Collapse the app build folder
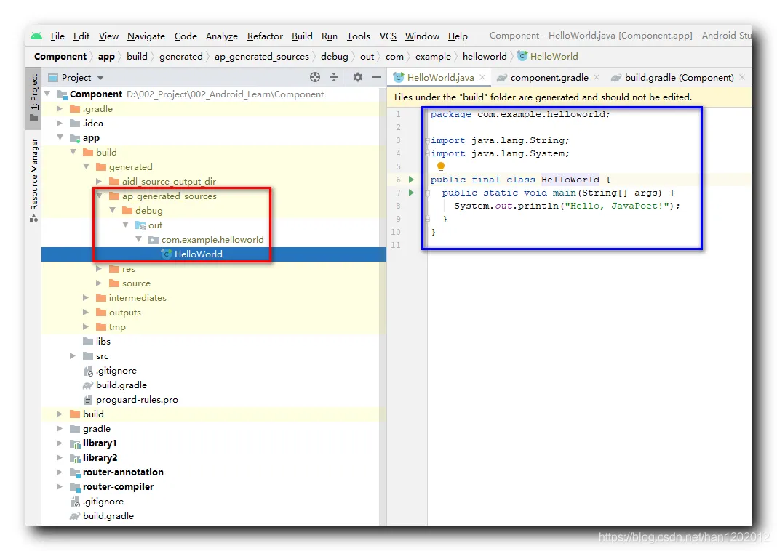 [x=73, y=152]
